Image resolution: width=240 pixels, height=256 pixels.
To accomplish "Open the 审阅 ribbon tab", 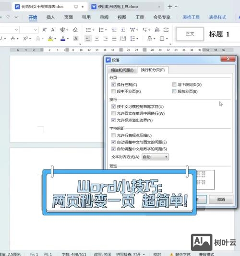I will (104, 17).
